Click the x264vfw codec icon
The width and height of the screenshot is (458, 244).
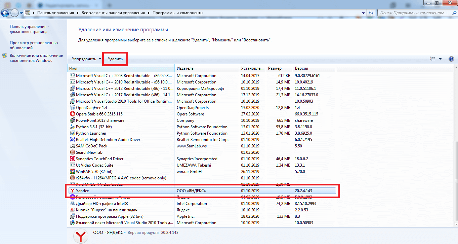72,178
